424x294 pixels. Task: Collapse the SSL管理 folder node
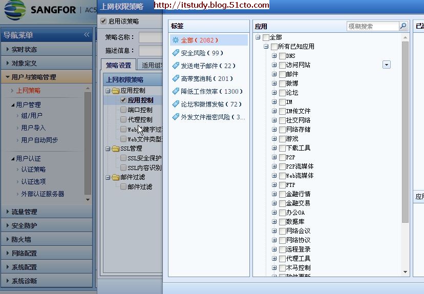(108, 149)
